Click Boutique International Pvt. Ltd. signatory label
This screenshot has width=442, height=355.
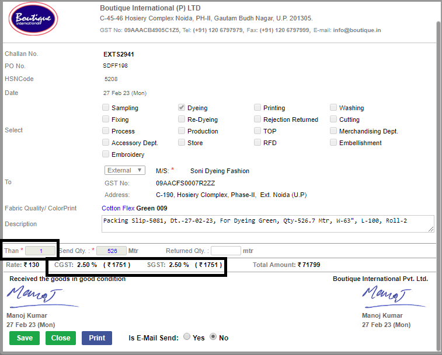pyautogui.click(x=380, y=279)
